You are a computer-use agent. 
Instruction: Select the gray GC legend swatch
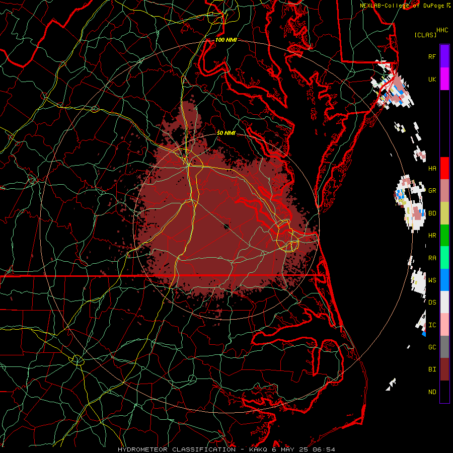click(444, 347)
